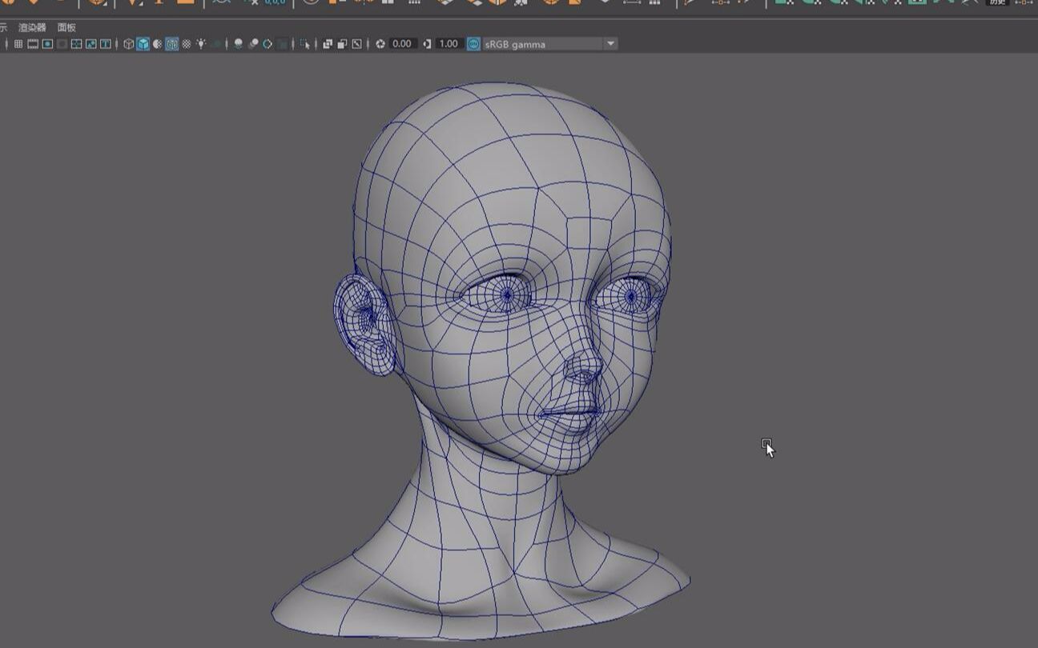This screenshot has width=1038, height=648.
Task: Toggle wireframe on shaded mode
Action: [x=171, y=44]
